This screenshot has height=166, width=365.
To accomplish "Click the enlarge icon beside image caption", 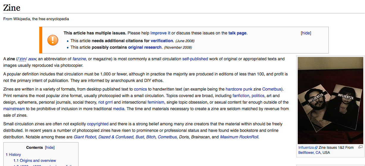I will pyautogui.click(x=360, y=147).
